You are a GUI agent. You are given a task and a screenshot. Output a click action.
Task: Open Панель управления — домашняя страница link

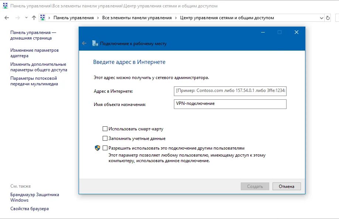point(33,35)
